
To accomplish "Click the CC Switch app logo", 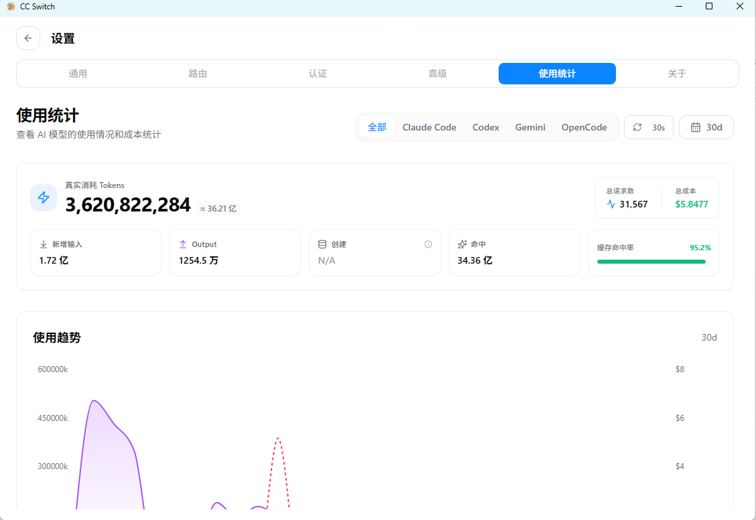I will (x=11, y=6).
